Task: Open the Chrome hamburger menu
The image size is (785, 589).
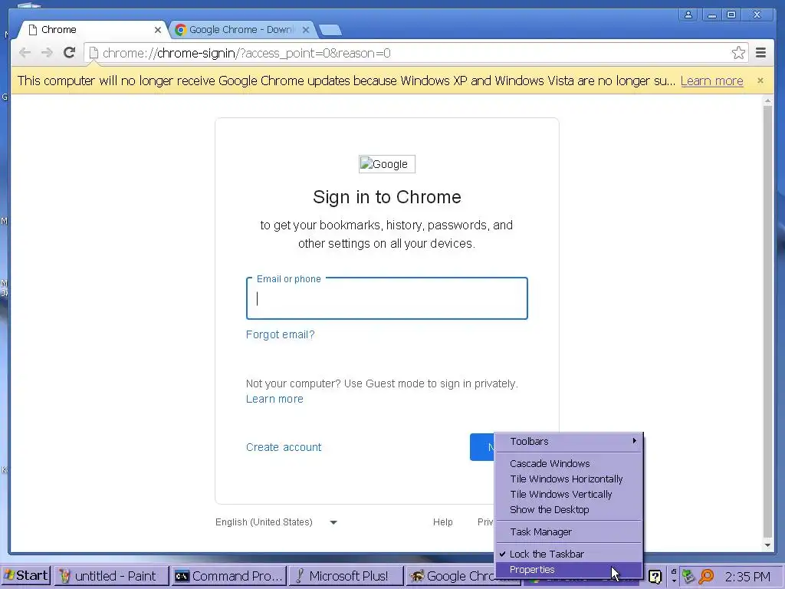Action: point(760,53)
